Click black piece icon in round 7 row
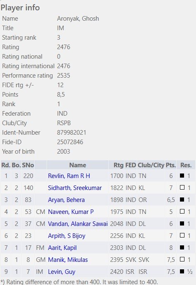The width and height of the screenshot is (196, 285). point(182,247)
